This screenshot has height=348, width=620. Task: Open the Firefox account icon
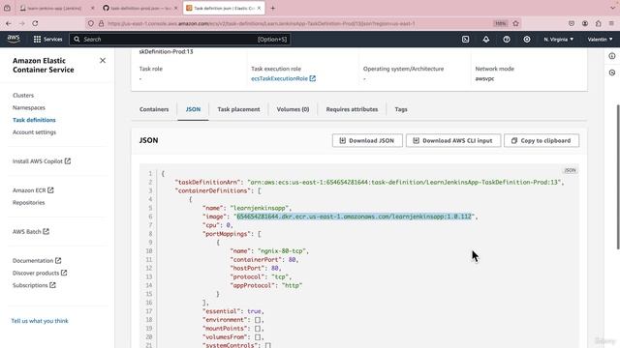(x=585, y=23)
